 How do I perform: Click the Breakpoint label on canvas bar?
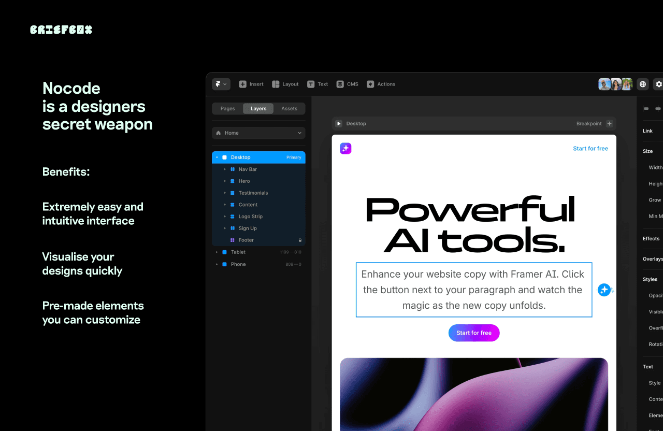click(589, 124)
